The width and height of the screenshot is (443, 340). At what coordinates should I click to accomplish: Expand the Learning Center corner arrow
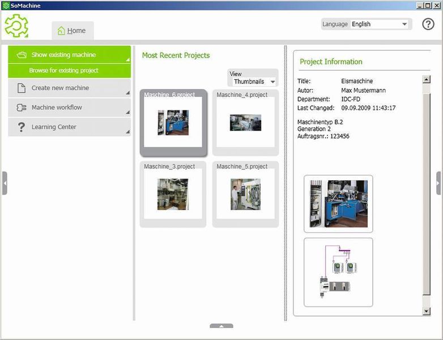(x=127, y=131)
